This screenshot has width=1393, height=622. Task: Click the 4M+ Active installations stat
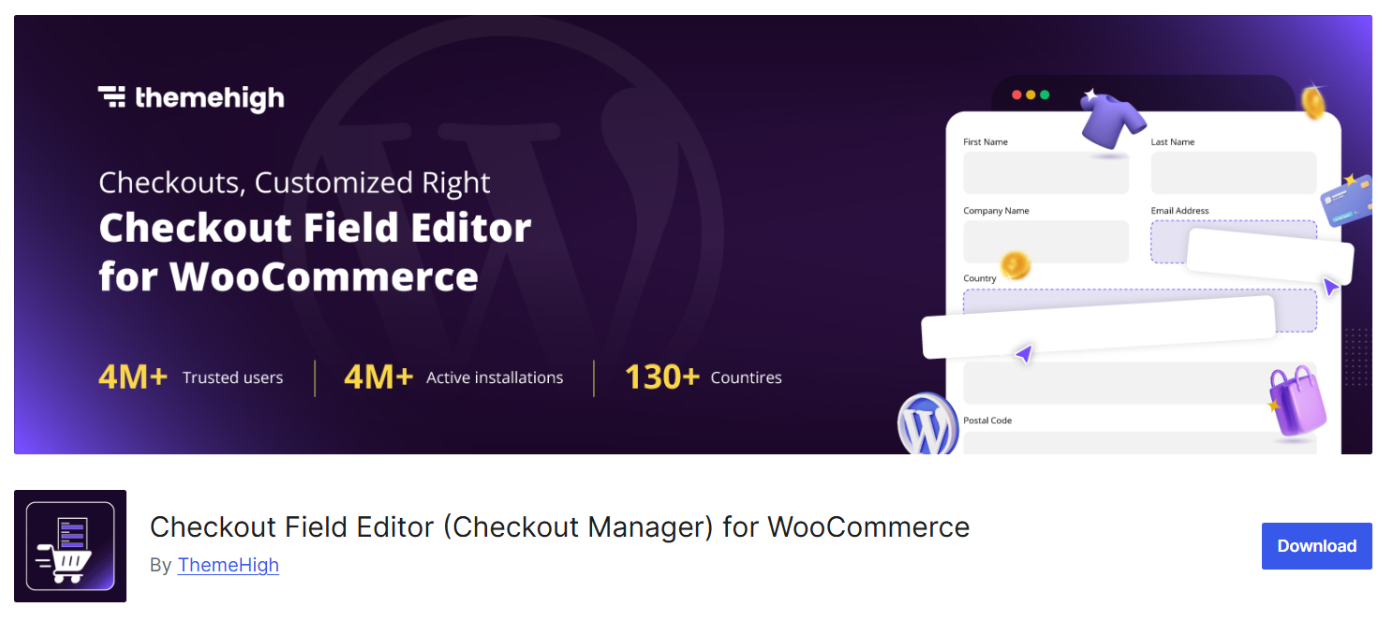(453, 378)
